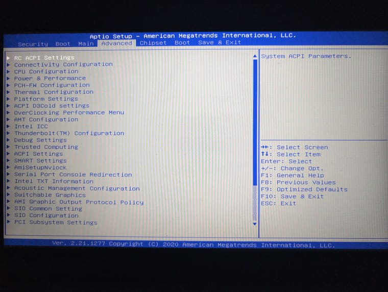
Task: Click the blue scrollbar thumb
Action: tap(255, 122)
